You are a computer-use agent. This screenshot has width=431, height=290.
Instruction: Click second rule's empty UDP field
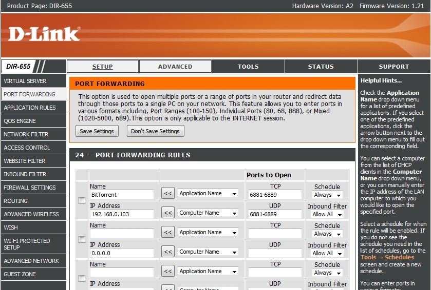275,253
